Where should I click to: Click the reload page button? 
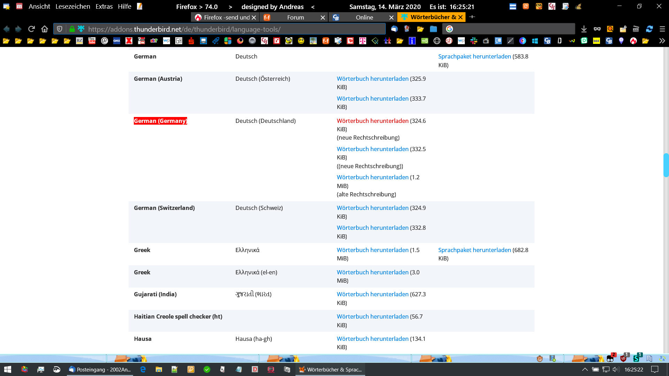(31, 29)
